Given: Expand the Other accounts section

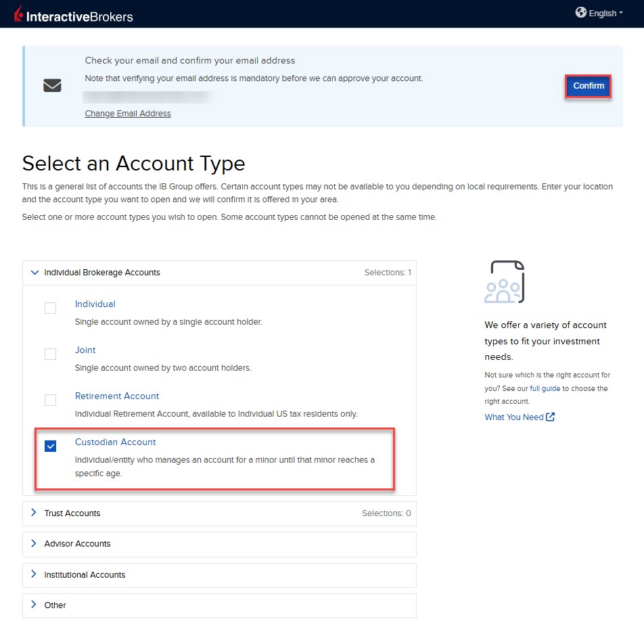Looking at the screenshot, I should (219, 605).
